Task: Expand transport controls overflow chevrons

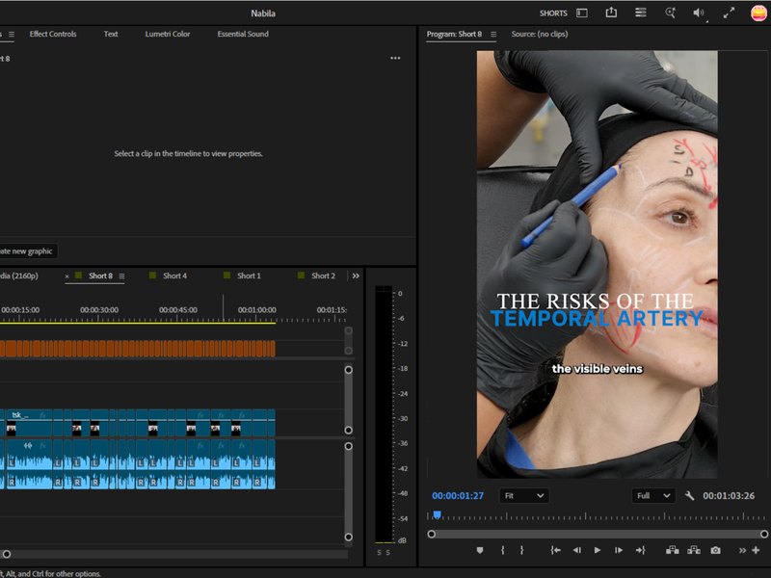Action: click(x=742, y=550)
